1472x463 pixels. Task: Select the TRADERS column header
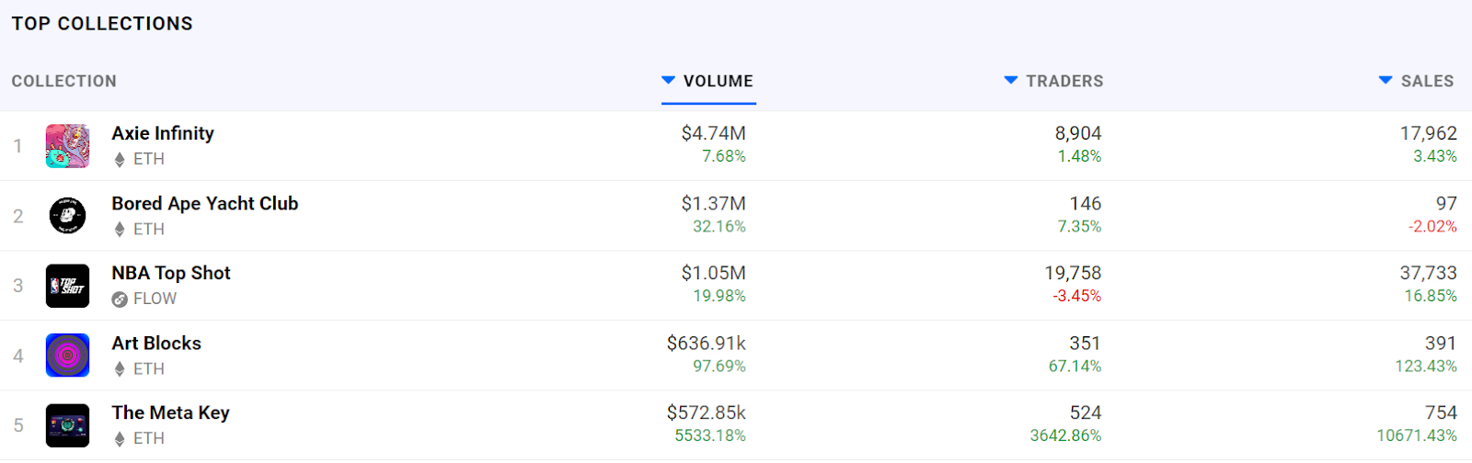pos(1064,81)
